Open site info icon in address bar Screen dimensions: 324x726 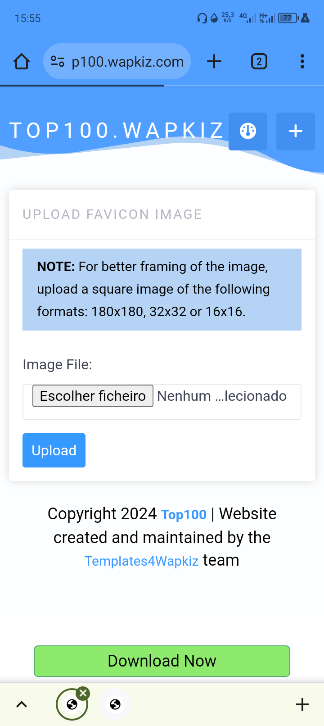[58, 61]
